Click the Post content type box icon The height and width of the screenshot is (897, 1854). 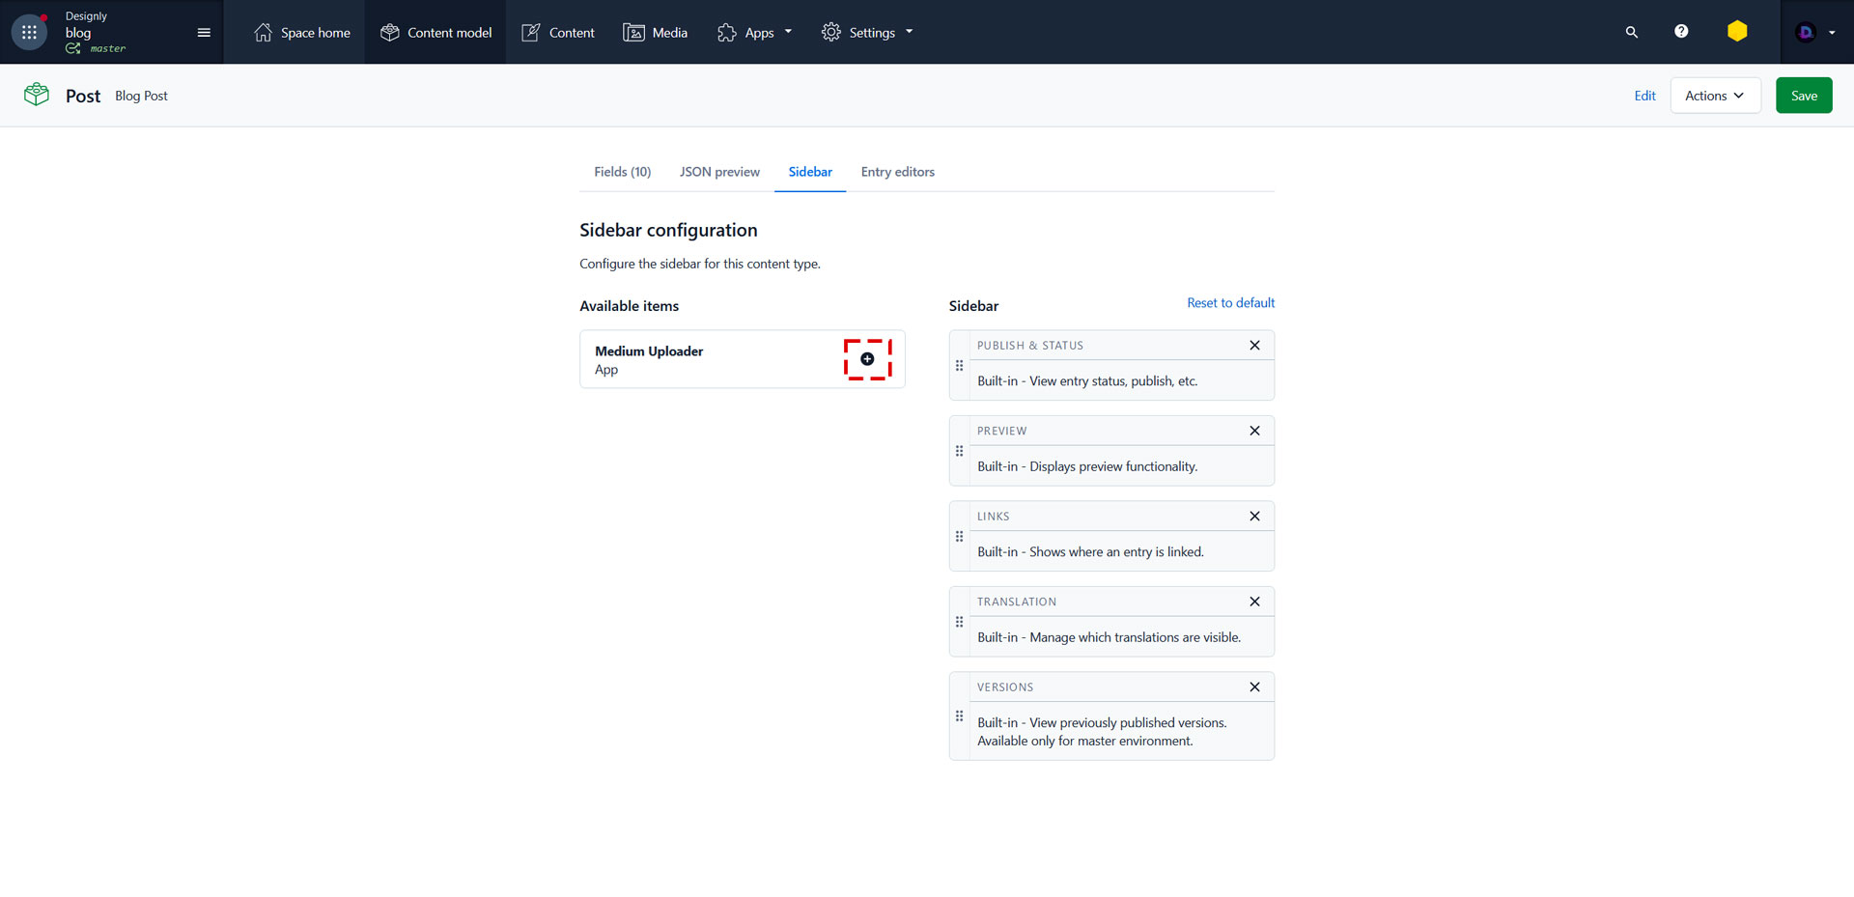(37, 95)
